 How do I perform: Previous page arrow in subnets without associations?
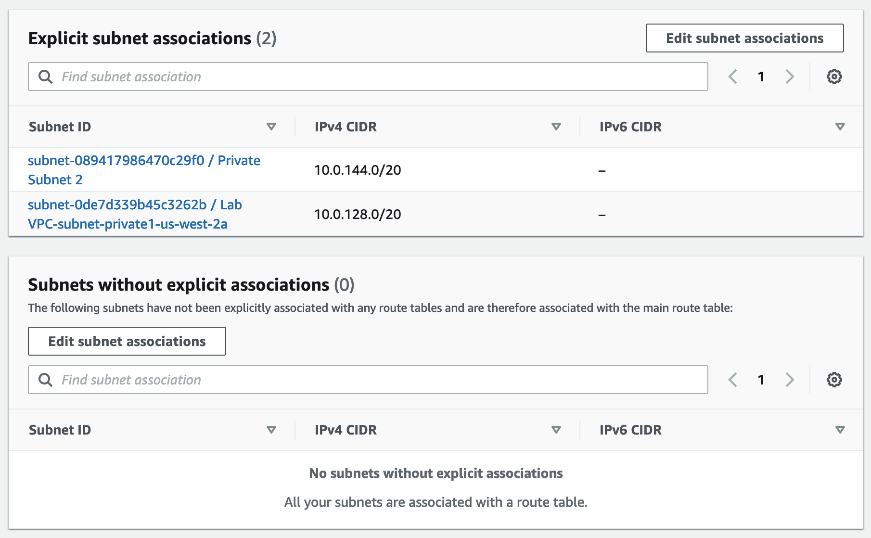[733, 380]
